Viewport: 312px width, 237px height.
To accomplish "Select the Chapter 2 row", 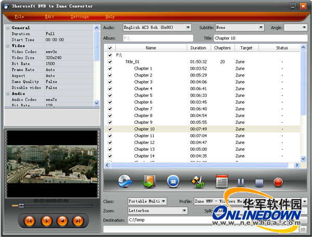I will (x=202, y=75).
